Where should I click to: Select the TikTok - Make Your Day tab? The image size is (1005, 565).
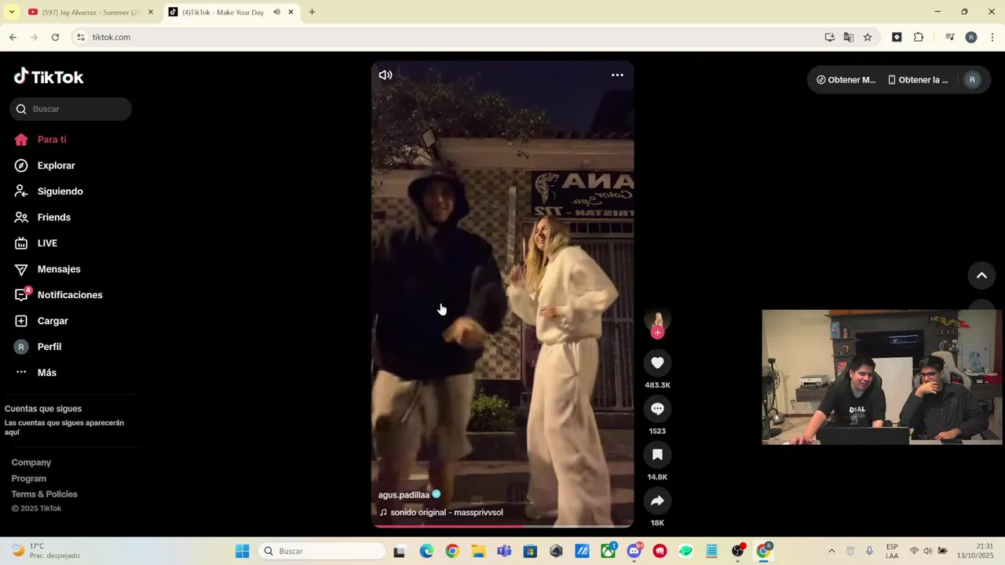point(223,13)
